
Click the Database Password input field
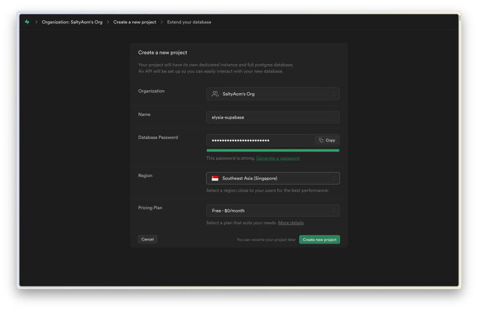tap(273, 141)
